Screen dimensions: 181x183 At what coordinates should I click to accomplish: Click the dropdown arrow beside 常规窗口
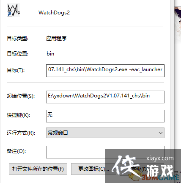pyautogui.click(x=161, y=133)
